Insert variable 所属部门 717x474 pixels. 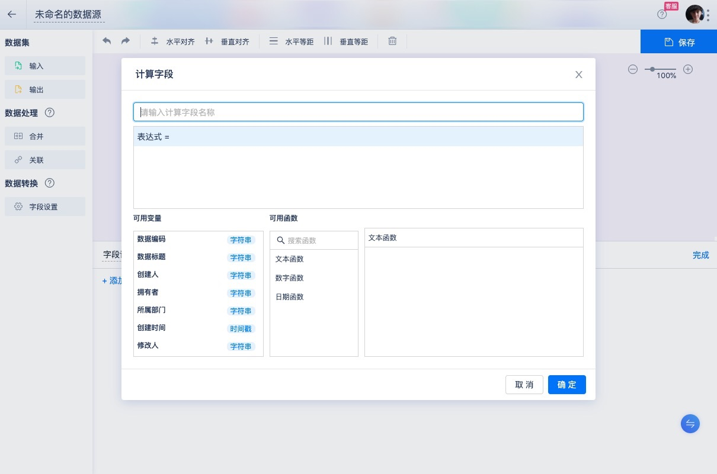tap(199, 311)
